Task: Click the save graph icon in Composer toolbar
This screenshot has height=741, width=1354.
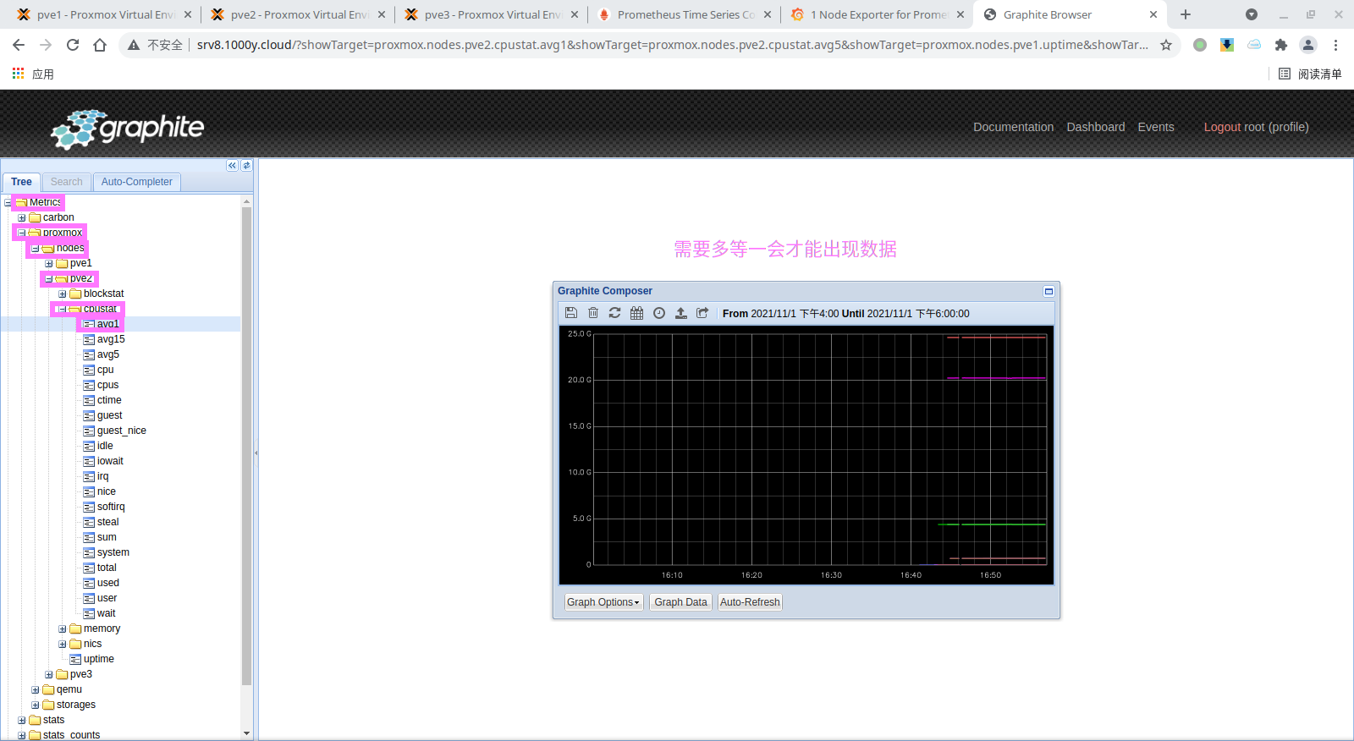Action: [x=571, y=313]
